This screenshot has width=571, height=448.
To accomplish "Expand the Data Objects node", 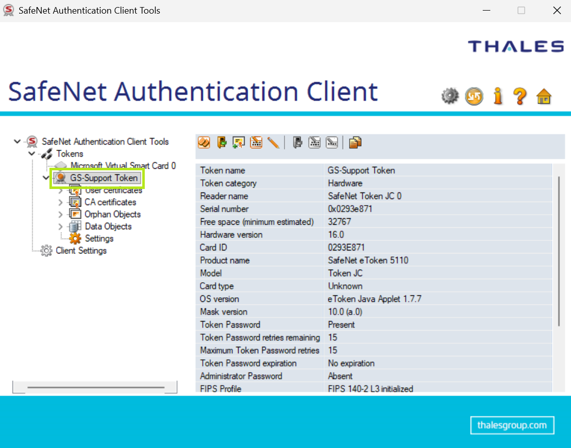I will click(61, 226).
